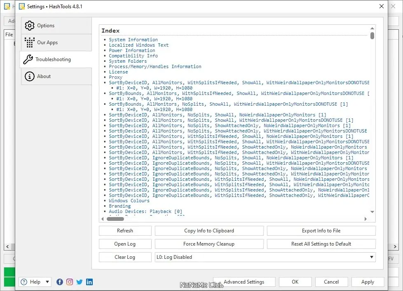Open the System Information index link

pos(133,40)
